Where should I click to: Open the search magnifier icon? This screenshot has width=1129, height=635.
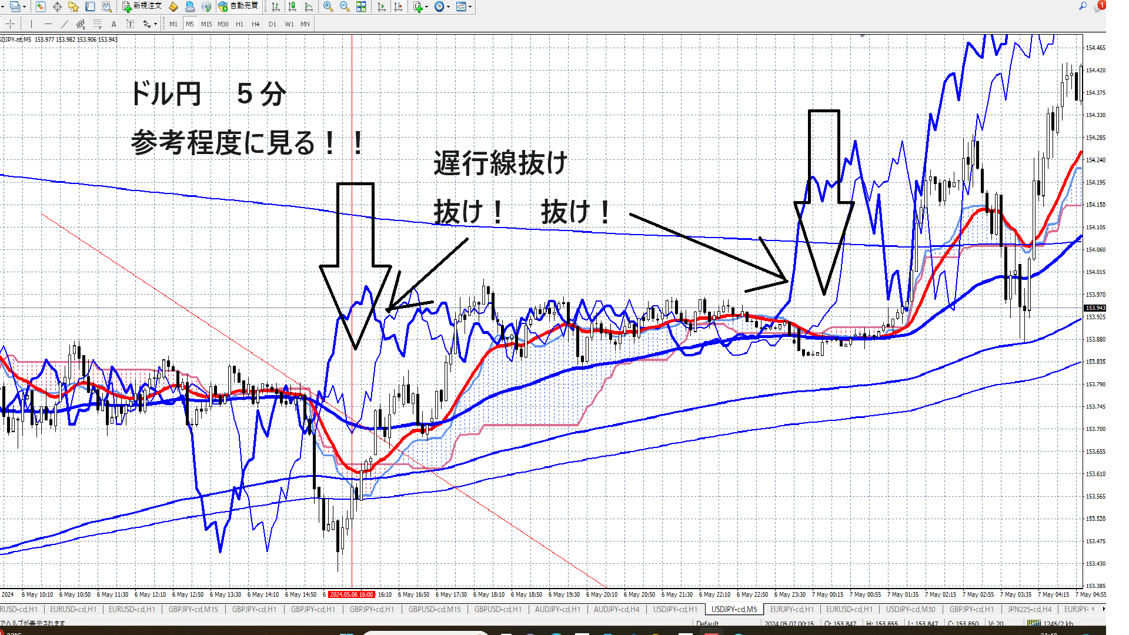click(1083, 6)
